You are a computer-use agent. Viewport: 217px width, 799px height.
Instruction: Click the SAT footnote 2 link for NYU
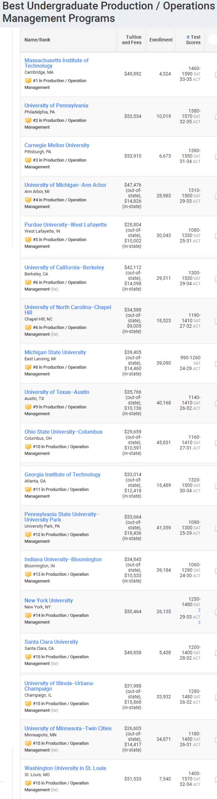(199, 610)
